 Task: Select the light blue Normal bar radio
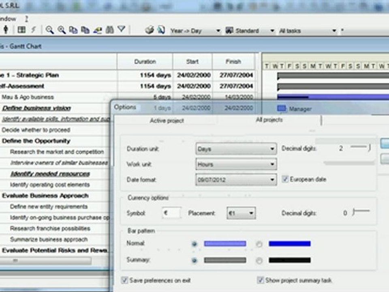pyautogui.click(x=194, y=244)
